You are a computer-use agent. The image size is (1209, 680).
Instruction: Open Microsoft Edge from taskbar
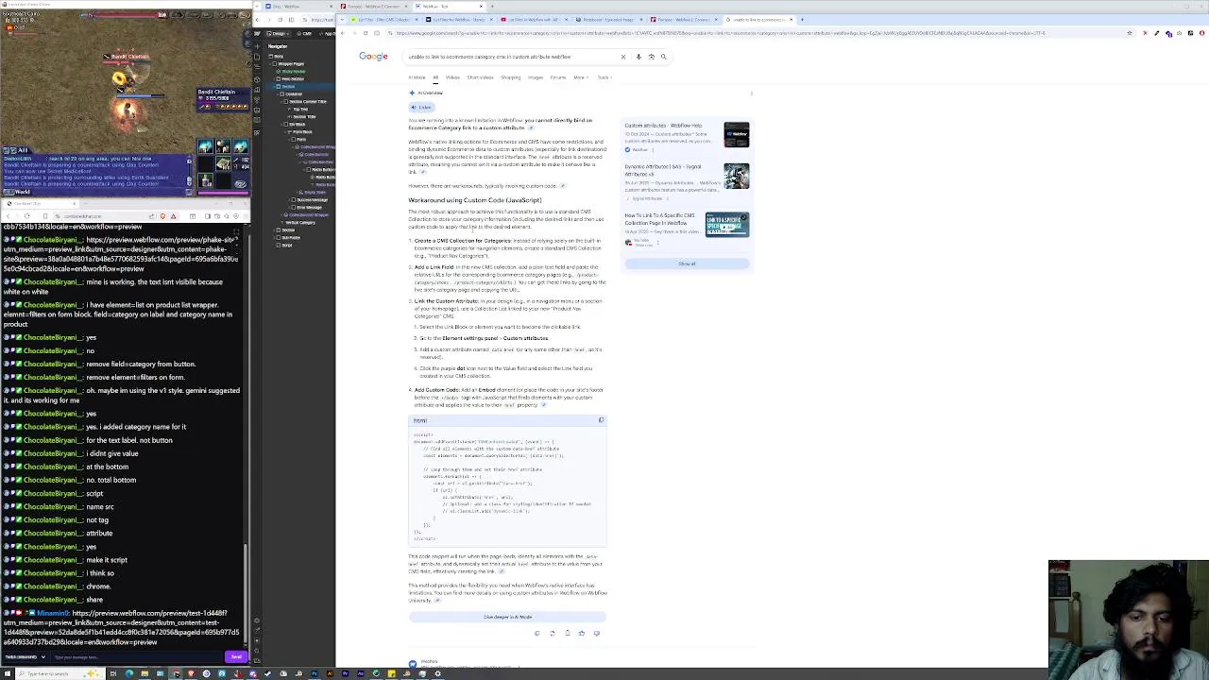click(x=128, y=673)
